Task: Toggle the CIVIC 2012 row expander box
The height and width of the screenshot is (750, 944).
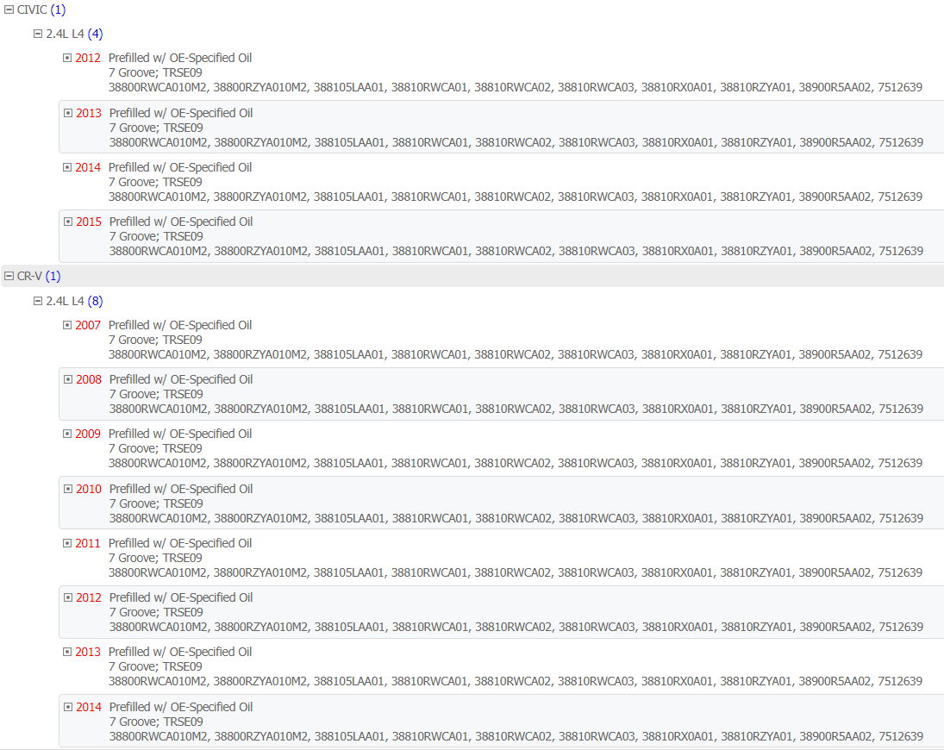Action: click(x=67, y=58)
